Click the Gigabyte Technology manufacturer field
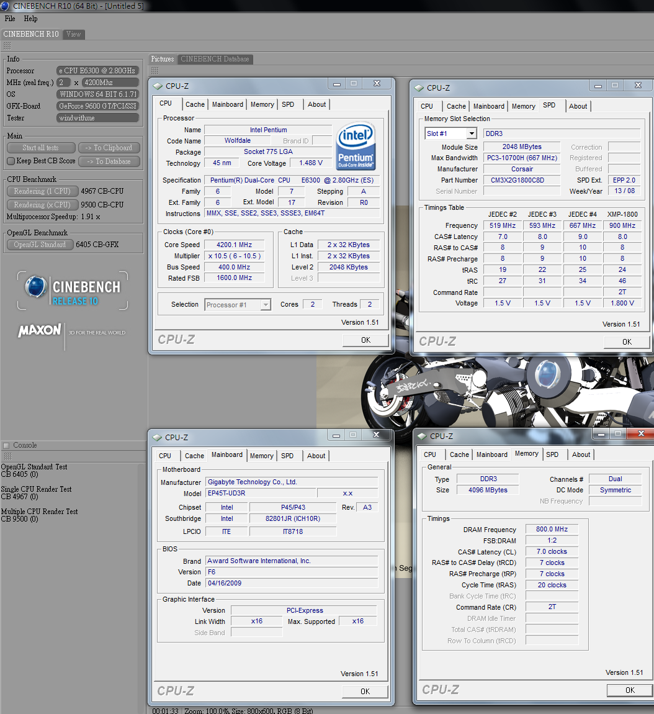This screenshot has width=654, height=714. pos(291,482)
